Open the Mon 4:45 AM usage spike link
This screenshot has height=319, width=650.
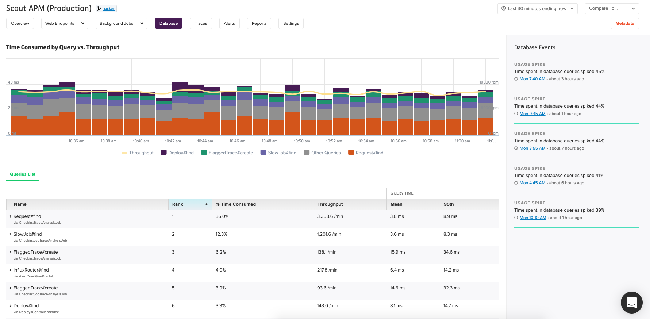pyautogui.click(x=532, y=183)
